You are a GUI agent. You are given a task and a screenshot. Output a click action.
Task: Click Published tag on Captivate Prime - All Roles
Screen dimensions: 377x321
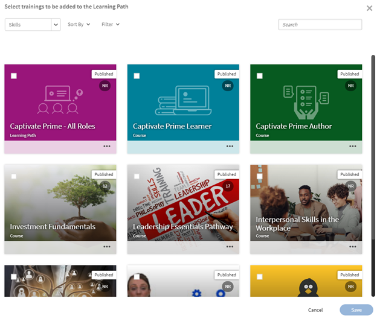[104, 74]
